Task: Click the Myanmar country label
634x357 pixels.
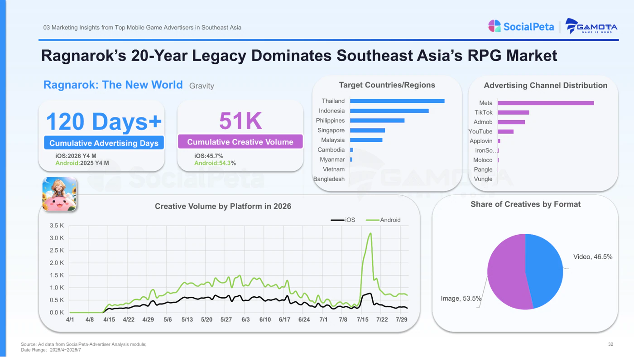Action: point(332,159)
